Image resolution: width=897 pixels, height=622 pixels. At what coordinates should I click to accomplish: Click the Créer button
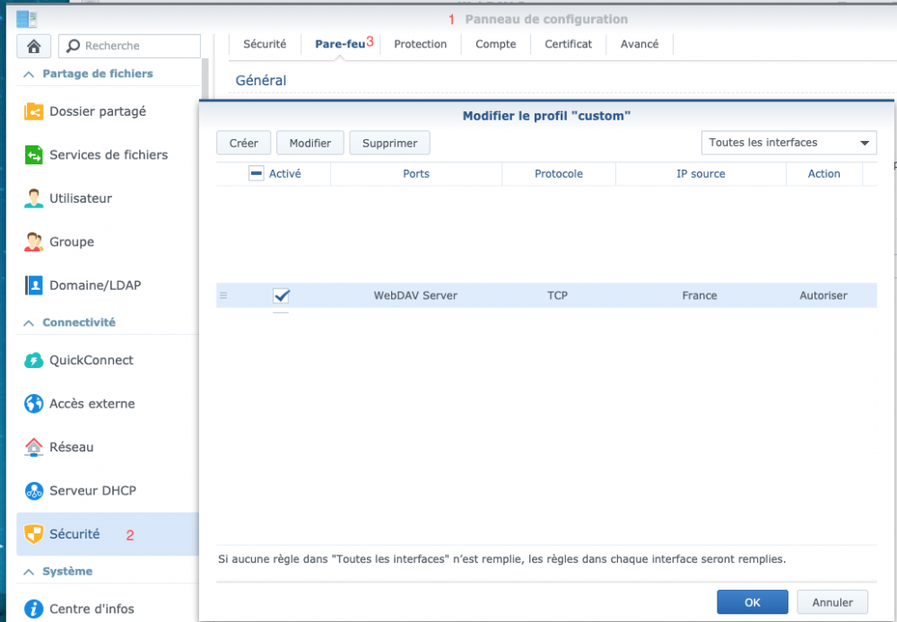pos(243,143)
